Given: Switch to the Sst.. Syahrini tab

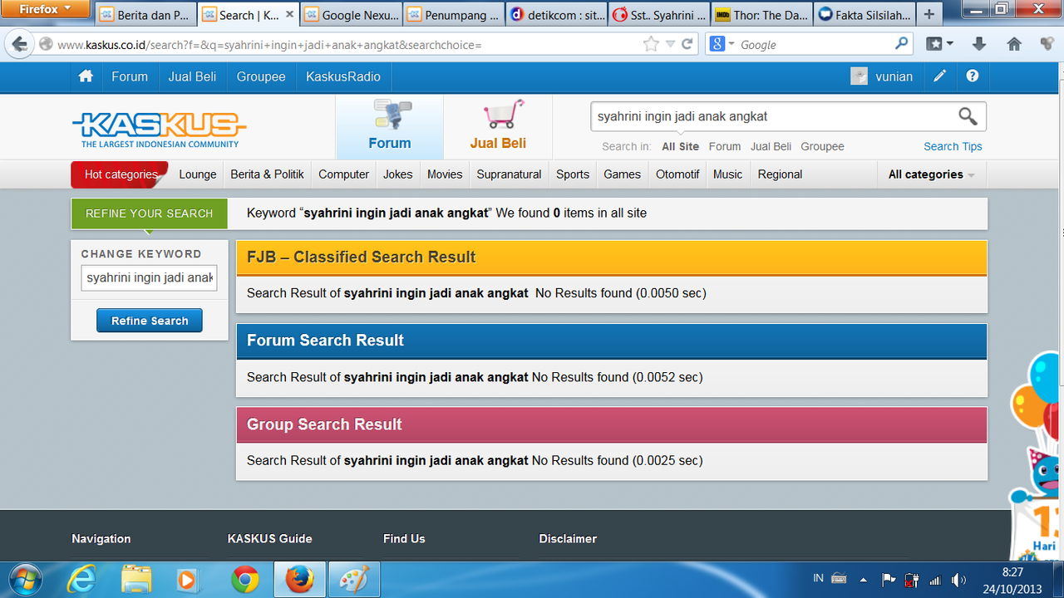Looking at the screenshot, I should click(658, 15).
